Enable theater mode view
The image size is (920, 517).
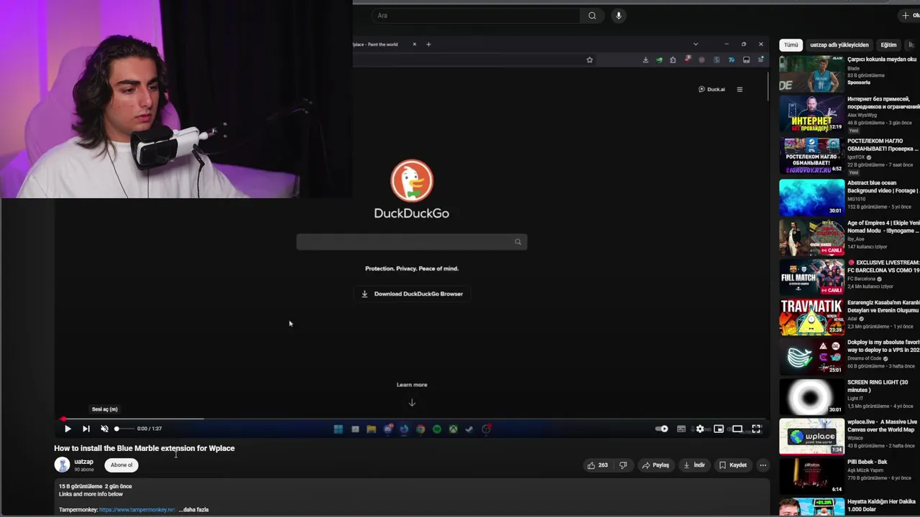point(737,429)
